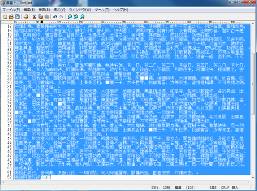
Task: Open the 編集(E) menu
Action: coord(29,10)
